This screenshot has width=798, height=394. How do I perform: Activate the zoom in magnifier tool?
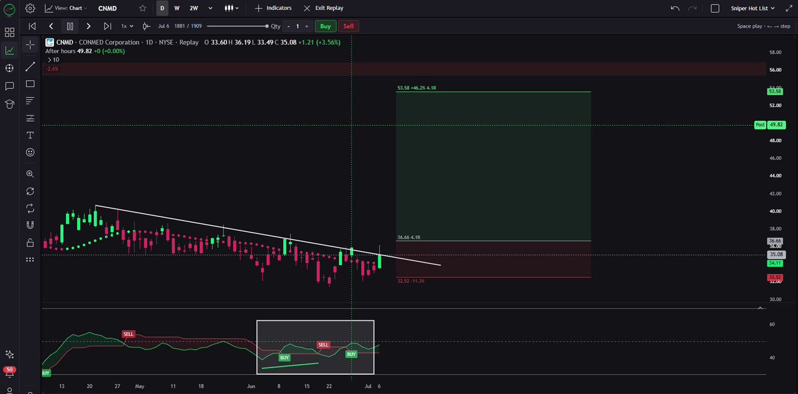tap(30, 173)
